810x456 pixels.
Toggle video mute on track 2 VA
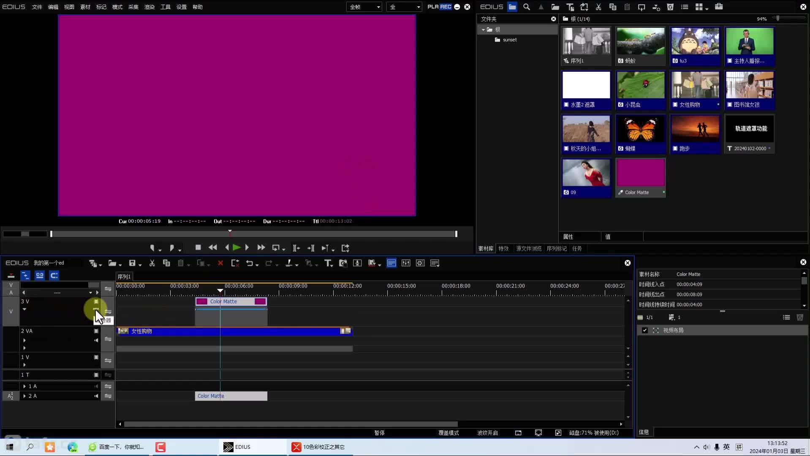tap(96, 331)
